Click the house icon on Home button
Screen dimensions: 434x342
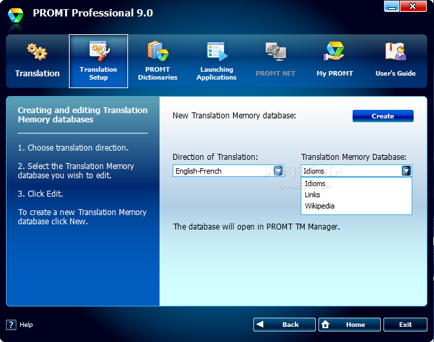point(326,324)
